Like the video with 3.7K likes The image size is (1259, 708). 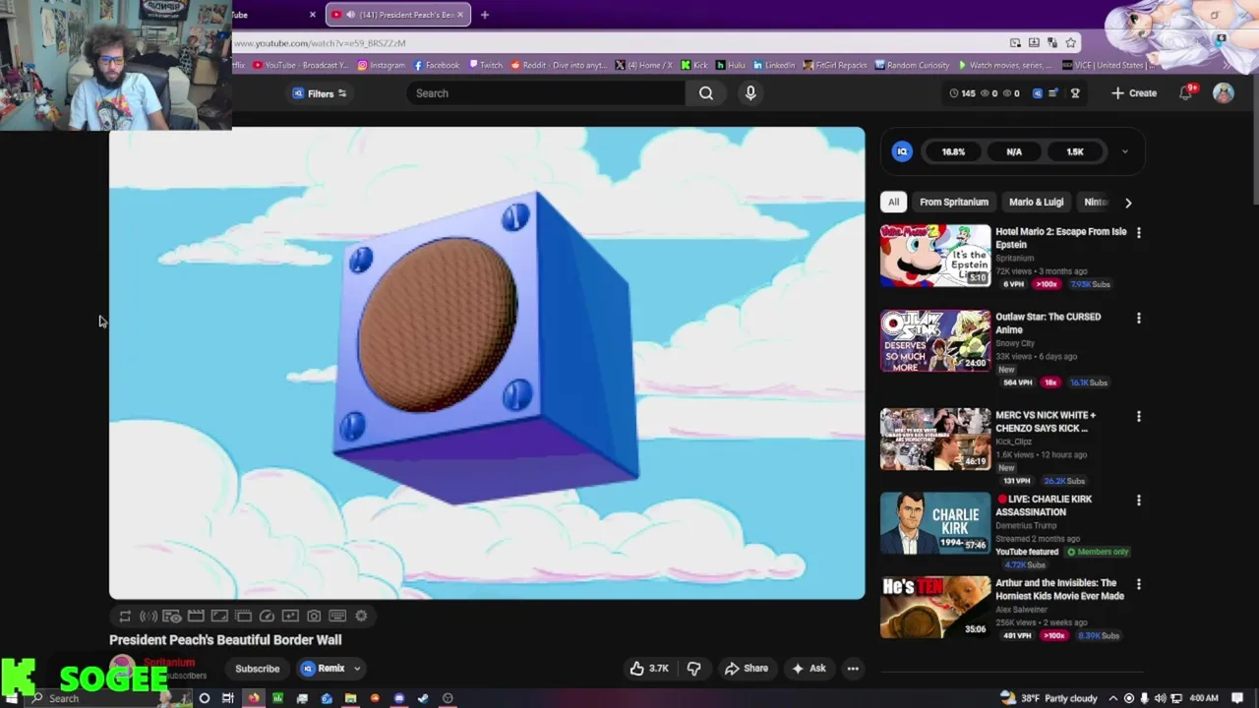click(x=649, y=669)
